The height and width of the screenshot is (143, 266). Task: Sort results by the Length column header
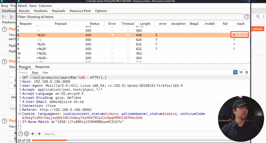click(x=145, y=24)
